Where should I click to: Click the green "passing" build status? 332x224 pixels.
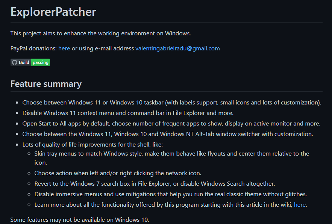[41, 62]
